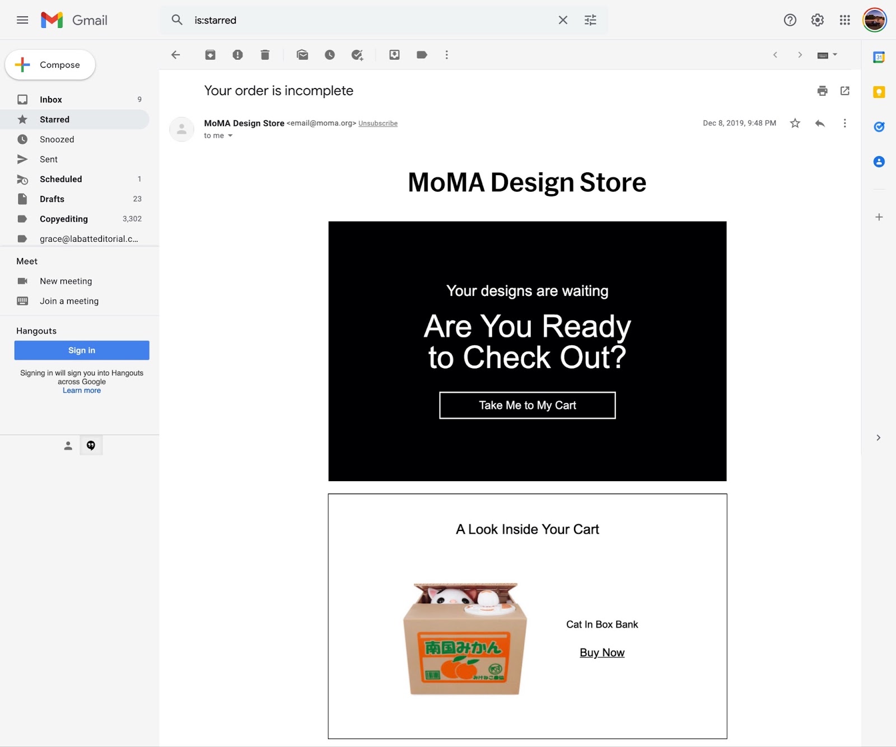The image size is (896, 747).
Task: Click Join a meeting
Action: click(69, 301)
